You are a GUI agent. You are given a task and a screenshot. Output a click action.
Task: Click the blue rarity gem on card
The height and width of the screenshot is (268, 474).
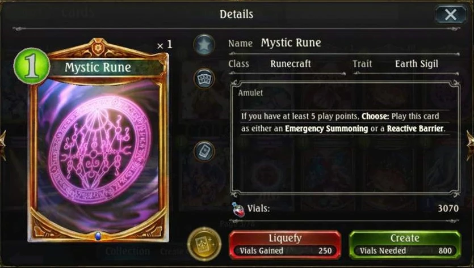point(98,236)
